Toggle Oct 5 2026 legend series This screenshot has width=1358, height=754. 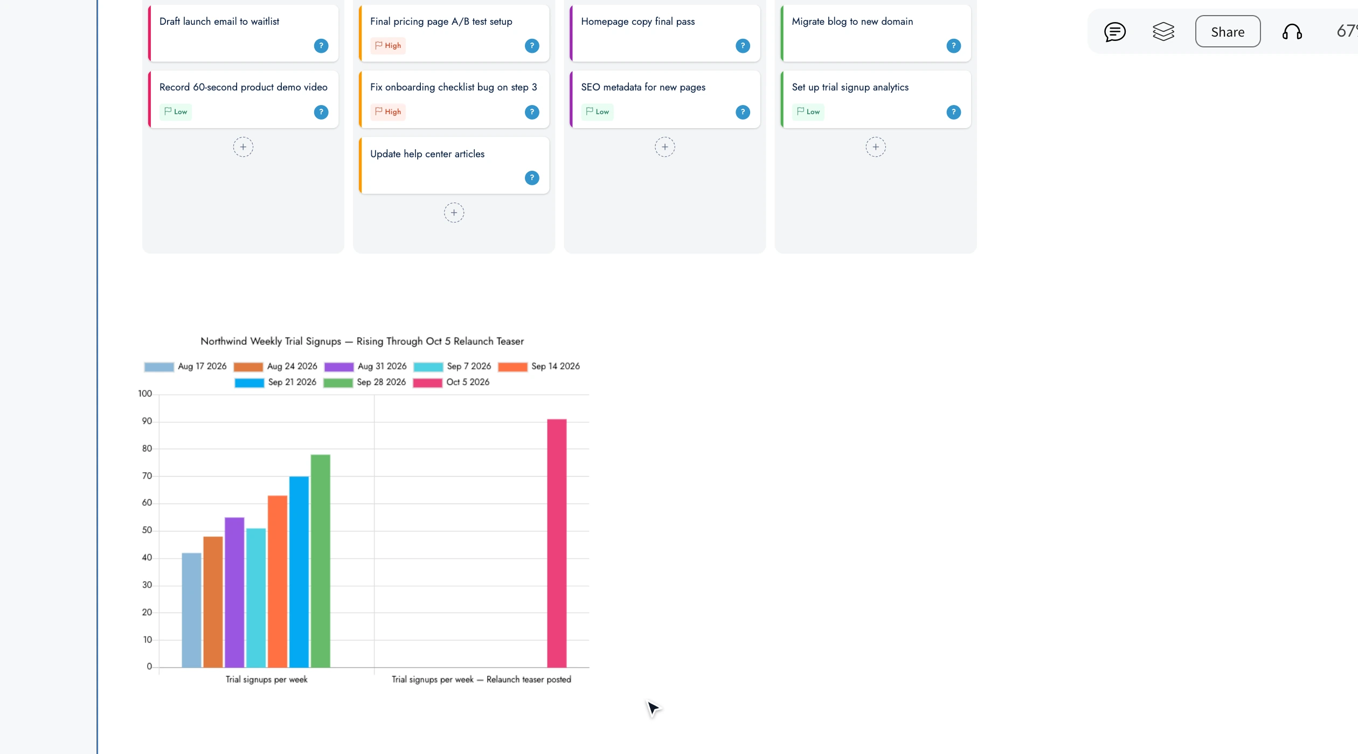(x=451, y=382)
